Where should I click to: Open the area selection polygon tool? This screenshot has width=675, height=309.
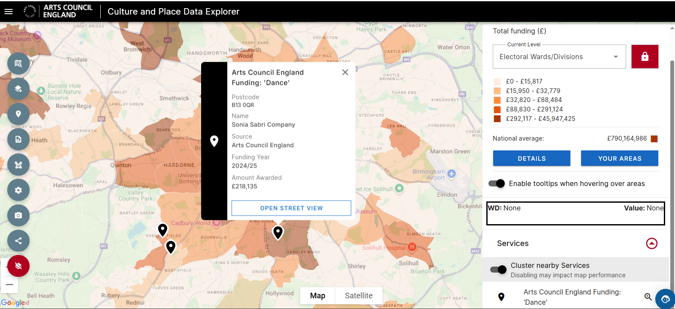coord(18,165)
